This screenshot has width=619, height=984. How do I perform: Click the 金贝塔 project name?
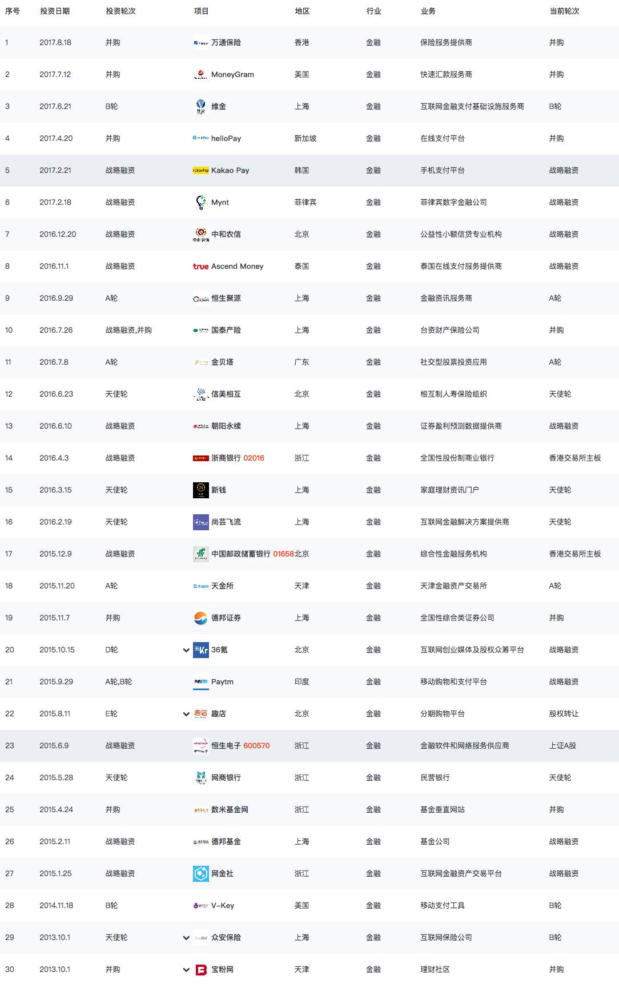(222, 362)
